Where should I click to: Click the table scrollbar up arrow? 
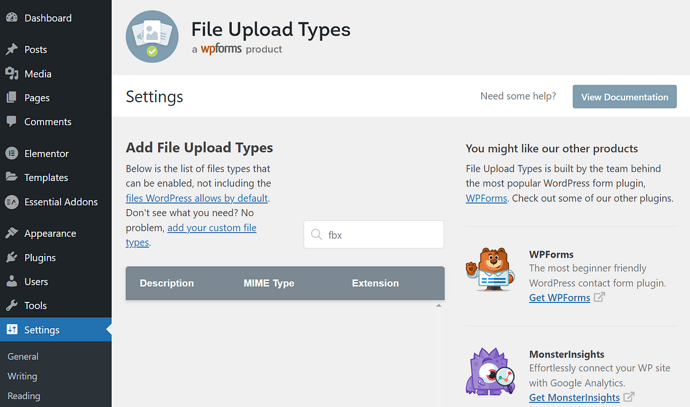point(439,306)
